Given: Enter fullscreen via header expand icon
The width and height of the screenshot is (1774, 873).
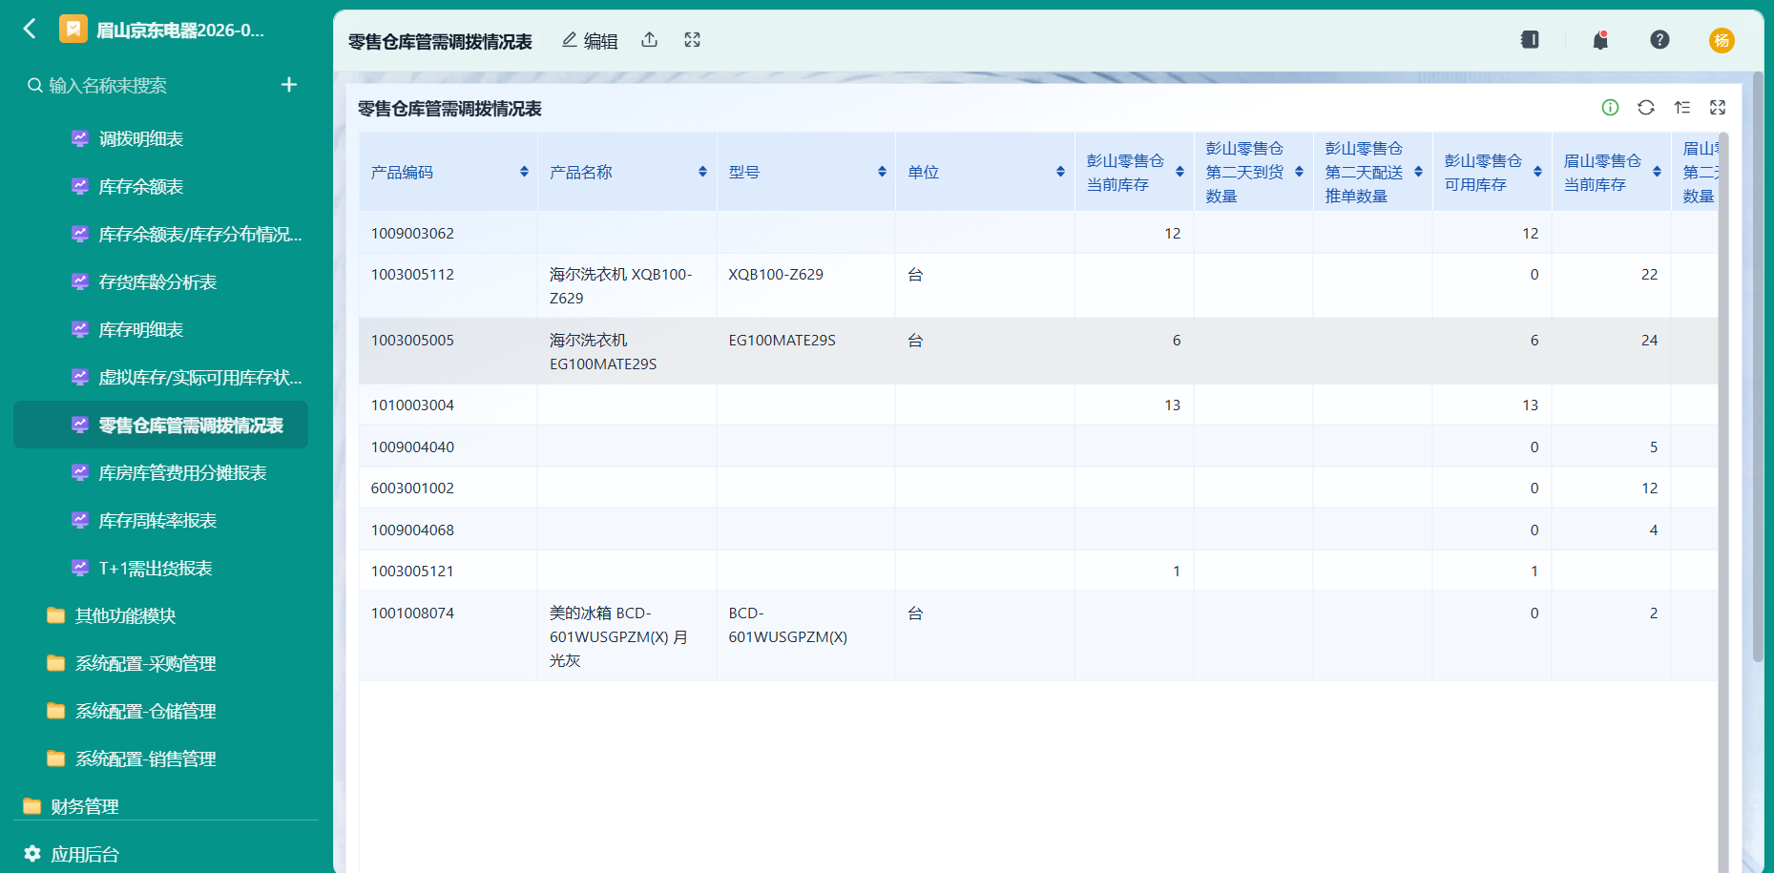Looking at the screenshot, I should coord(693,40).
